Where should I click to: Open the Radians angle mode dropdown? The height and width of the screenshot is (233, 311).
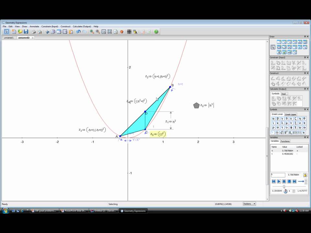point(249,204)
